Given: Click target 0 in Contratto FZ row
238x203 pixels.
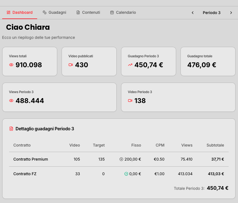Looking at the screenshot, I should [103, 174].
